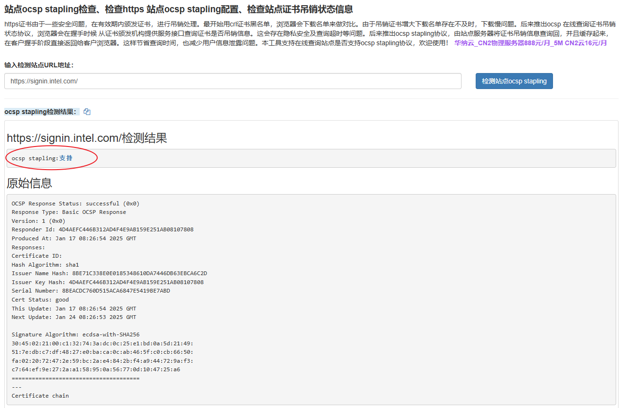619x408 pixels.
Task: Click the 原始信息 heading
Action: 29,183
